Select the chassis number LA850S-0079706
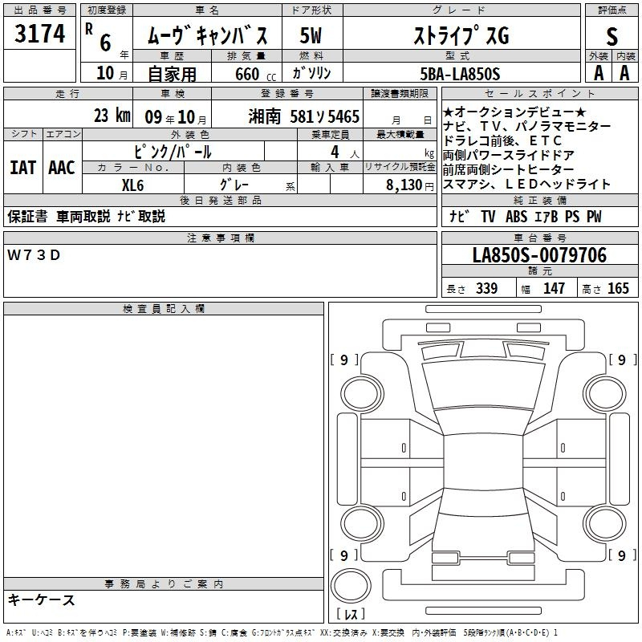The height and width of the screenshot is (642, 642). coord(538,255)
